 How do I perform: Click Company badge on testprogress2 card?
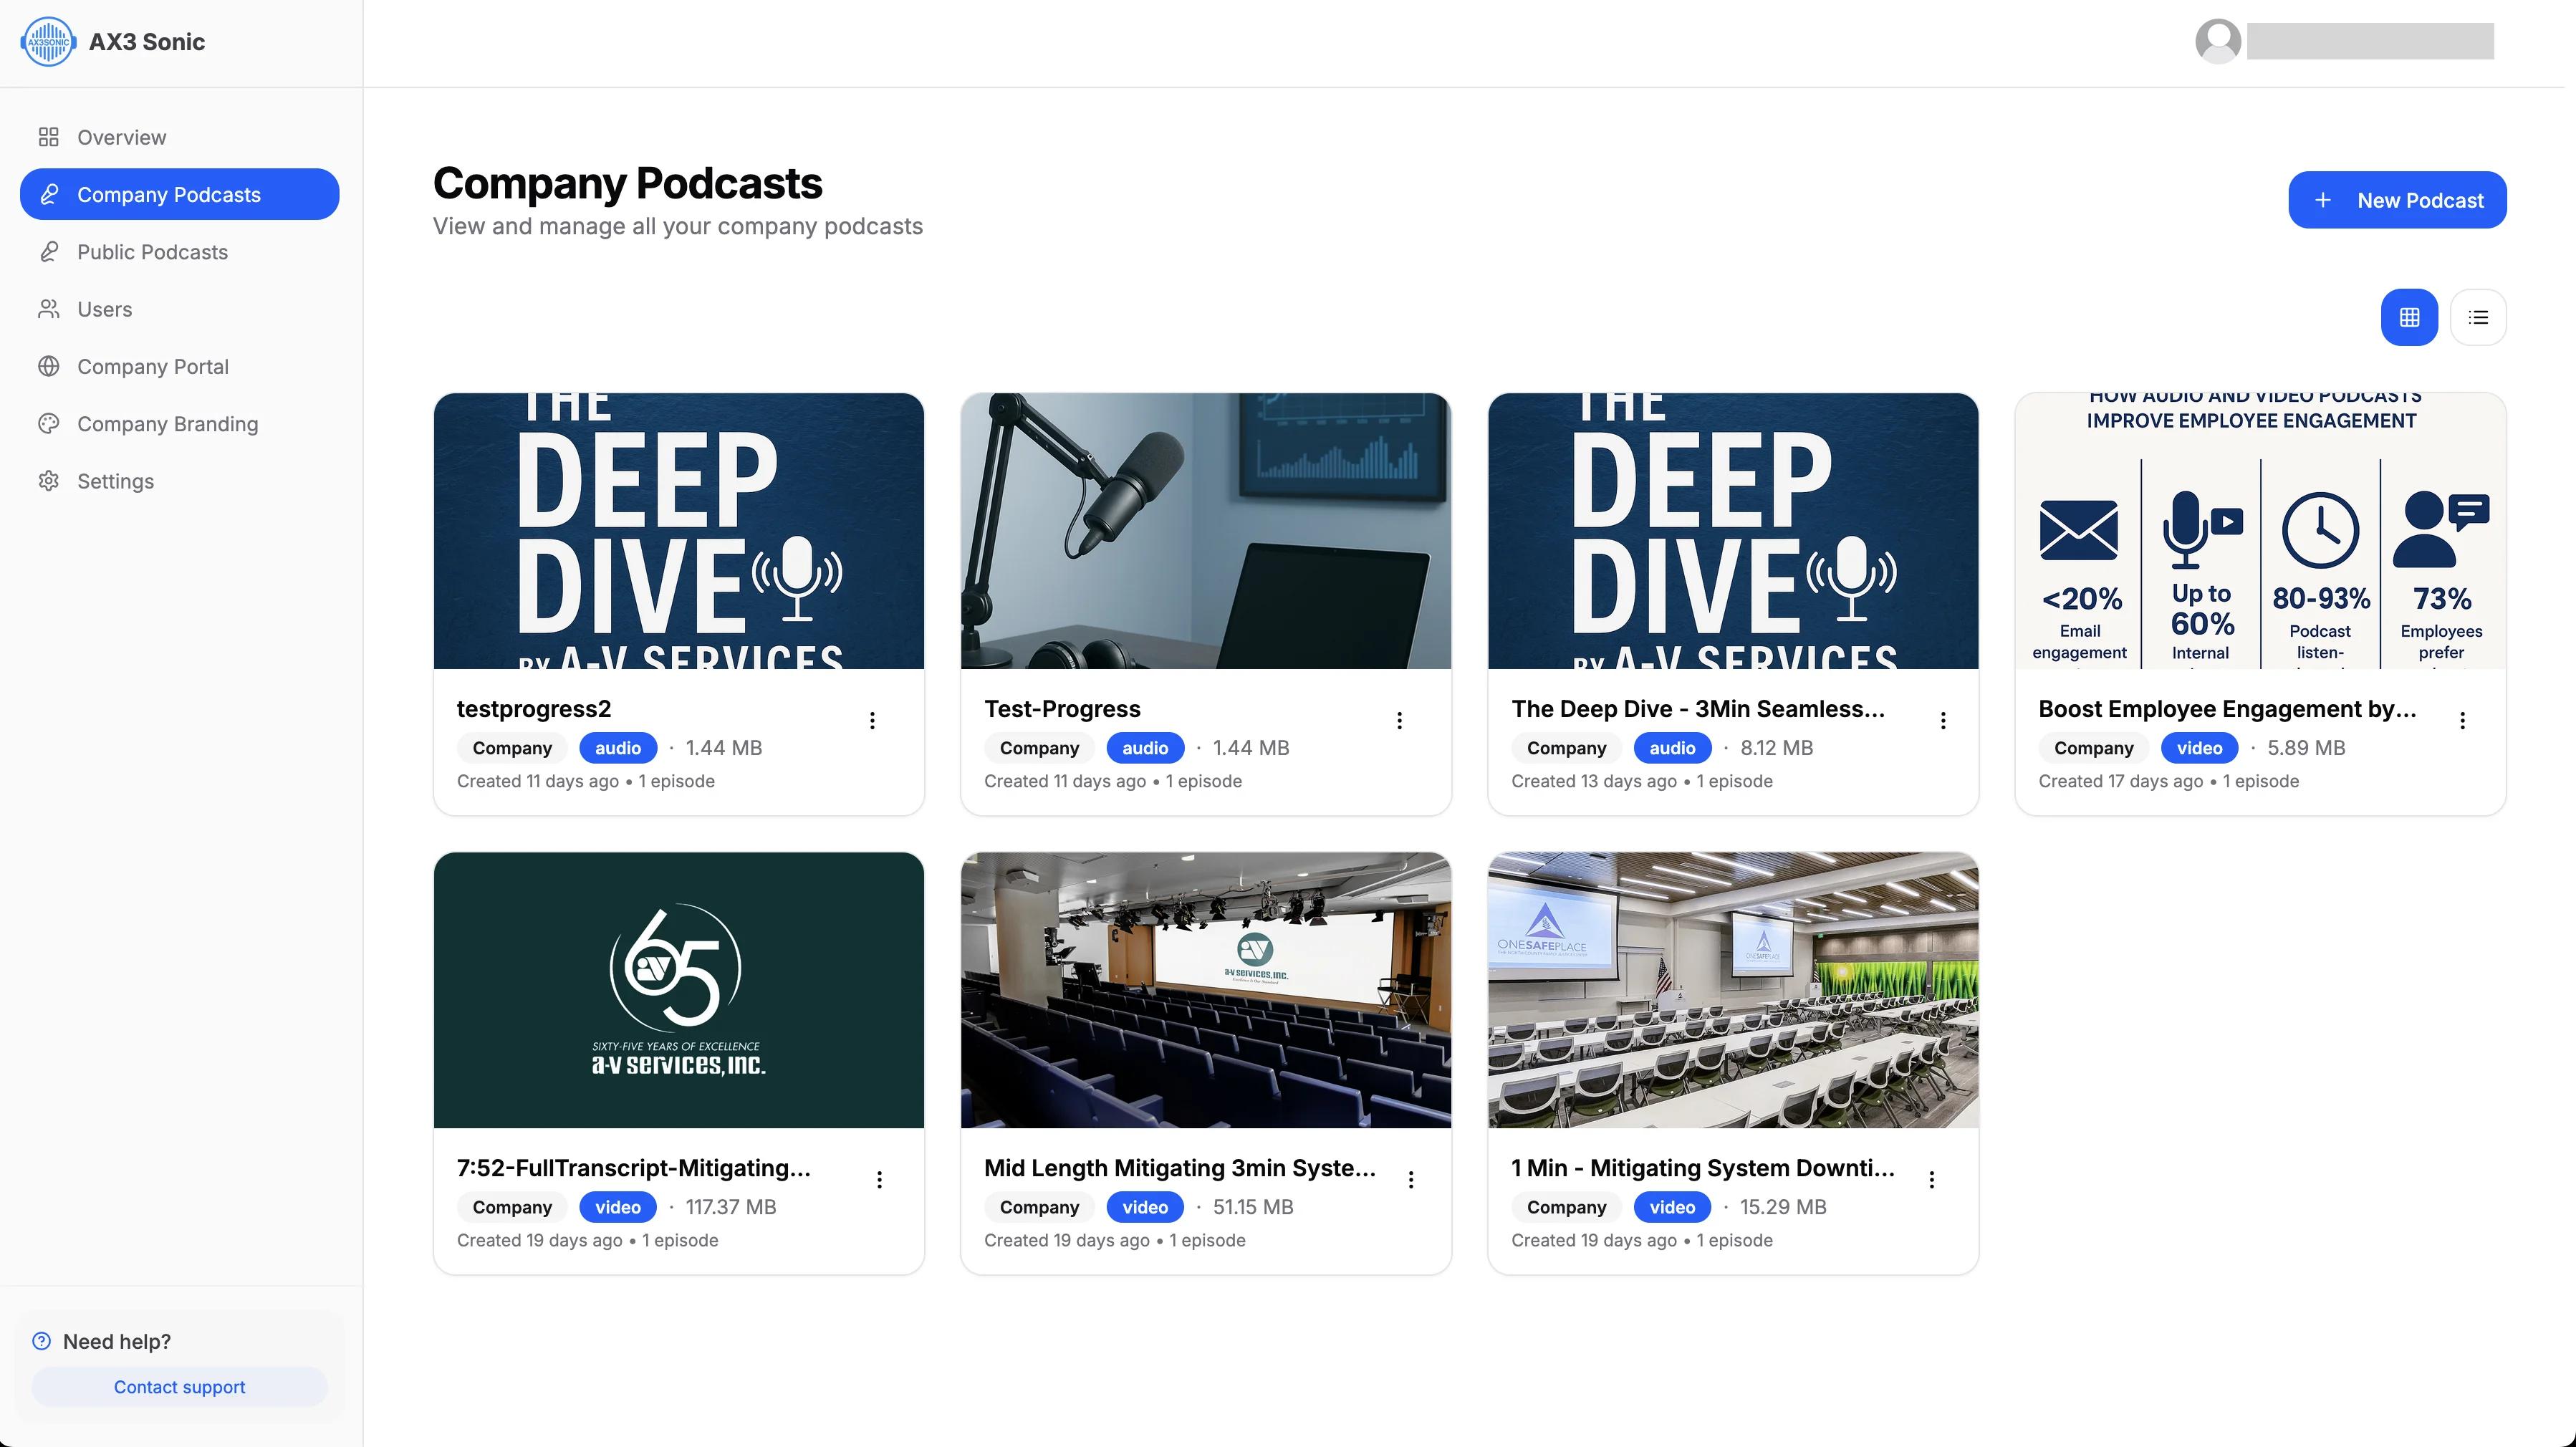pyautogui.click(x=512, y=748)
